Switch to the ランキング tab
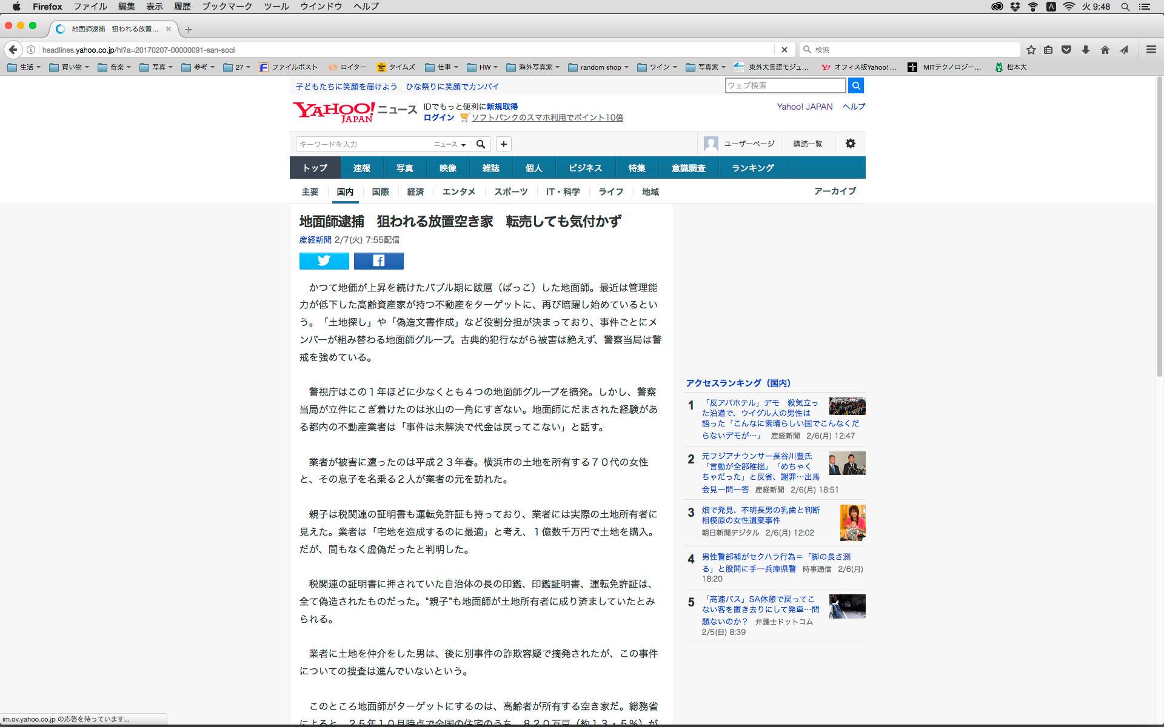 tap(752, 168)
